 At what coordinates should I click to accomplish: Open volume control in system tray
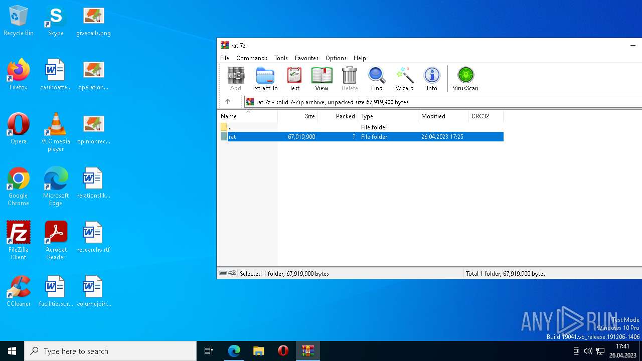point(588,351)
